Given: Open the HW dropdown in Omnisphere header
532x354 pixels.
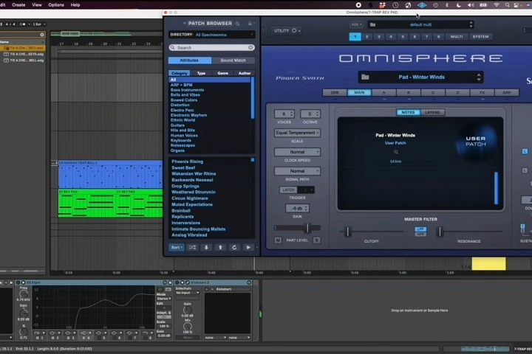Looking at the screenshot, I should click(356, 24).
